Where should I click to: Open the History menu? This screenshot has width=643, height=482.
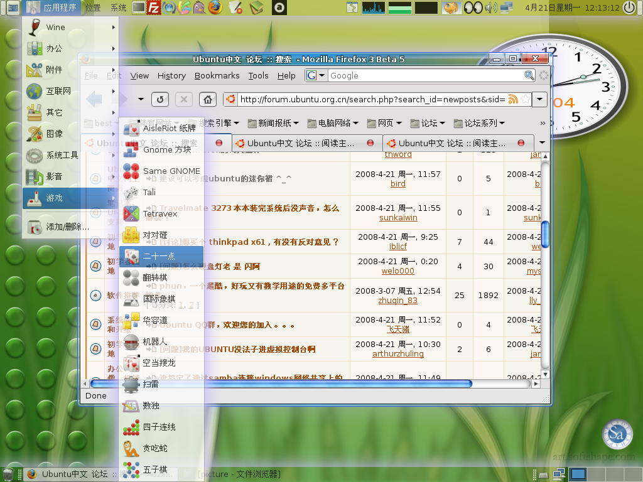[x=171, y=76]
